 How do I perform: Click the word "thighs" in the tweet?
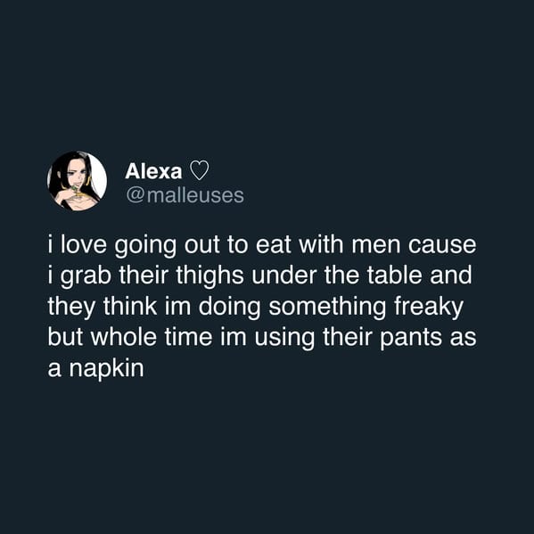(x=209, y=275)
